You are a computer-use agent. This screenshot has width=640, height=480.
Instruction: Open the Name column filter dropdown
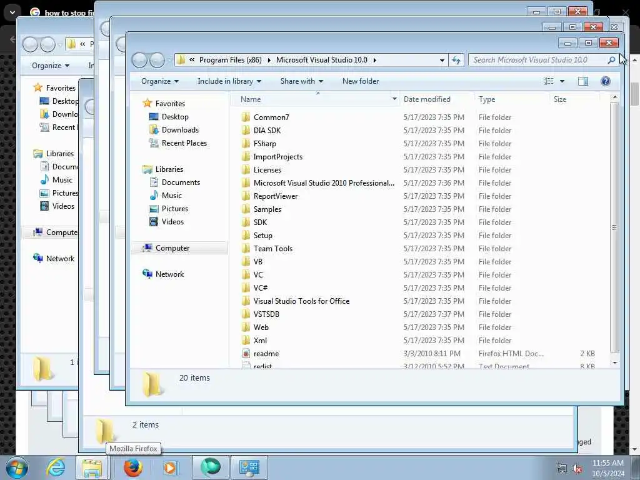(394, 99)
